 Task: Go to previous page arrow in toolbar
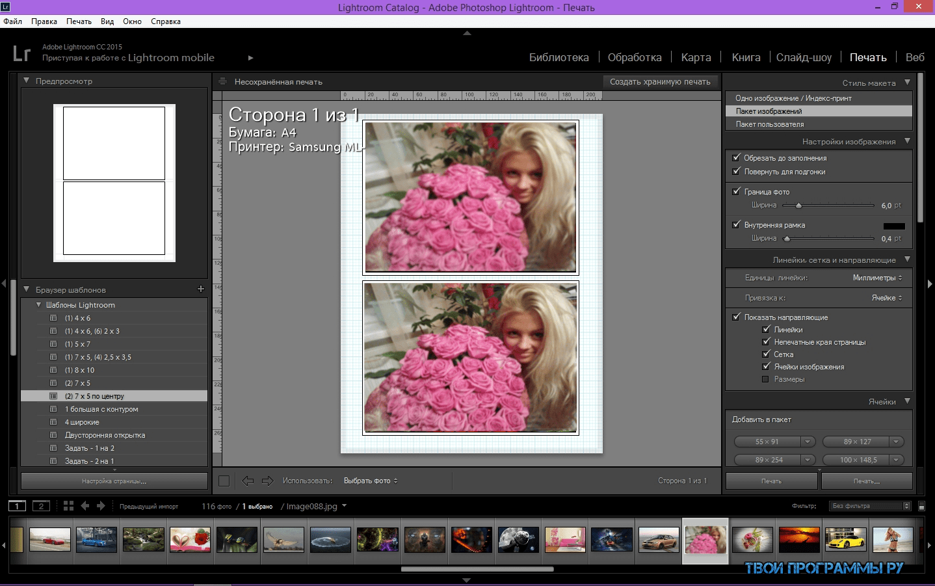(248, 481)
